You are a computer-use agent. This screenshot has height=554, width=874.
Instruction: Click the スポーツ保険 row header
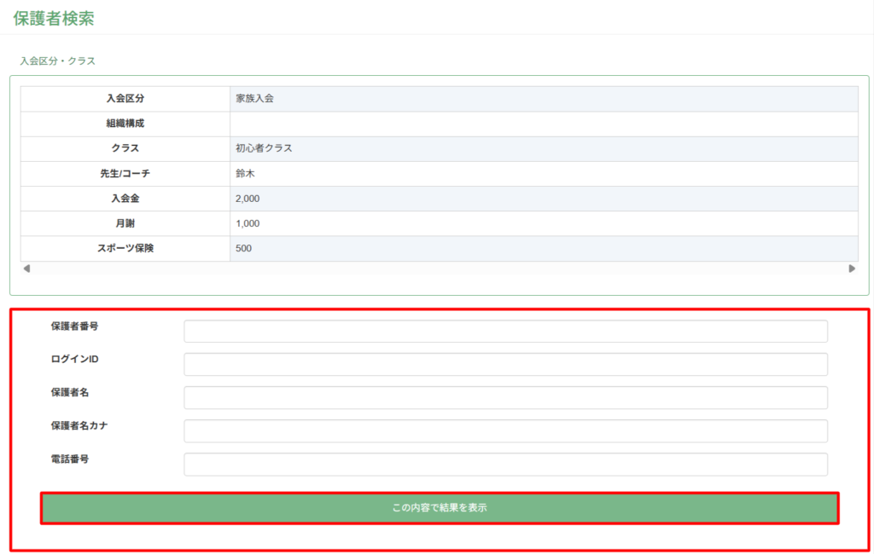[x=125, y=248]
